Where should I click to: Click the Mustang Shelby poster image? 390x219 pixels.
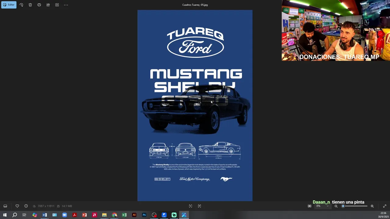click(x=195, y=106)
